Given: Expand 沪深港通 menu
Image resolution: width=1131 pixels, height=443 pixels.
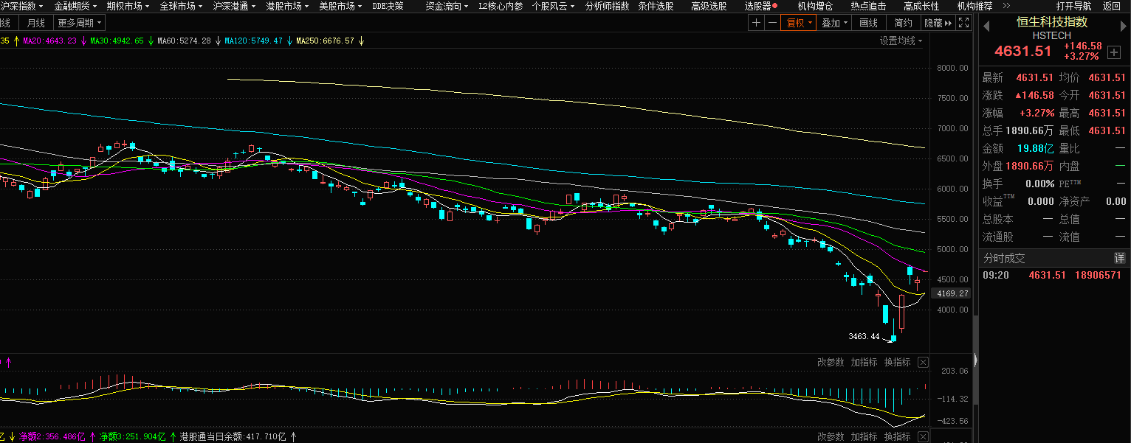Looking at the screenshot, I should tap(235, 6).
